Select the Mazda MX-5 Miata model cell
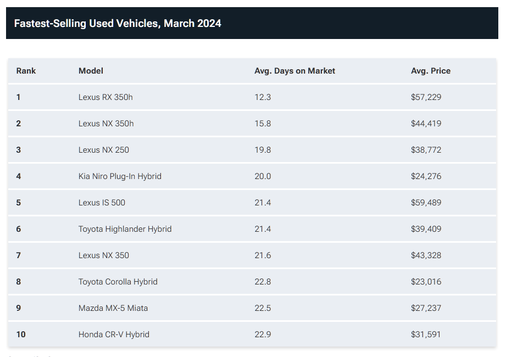506x357 pixels. pos(113,308)
